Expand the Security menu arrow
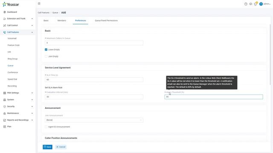 32,107
